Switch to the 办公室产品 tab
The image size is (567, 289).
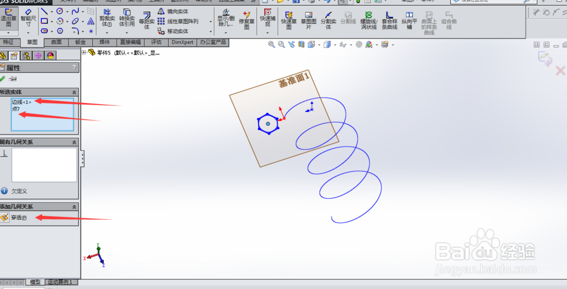coord(213,43)
